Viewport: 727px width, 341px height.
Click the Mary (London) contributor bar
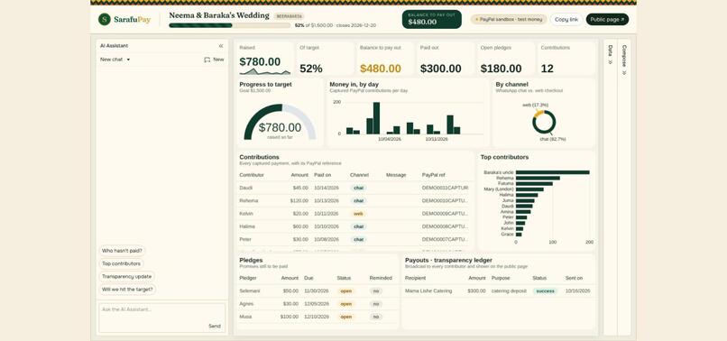pos(529,189)
